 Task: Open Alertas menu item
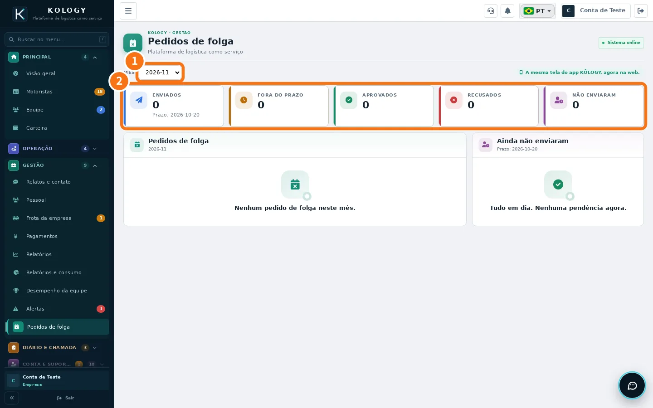57,309
